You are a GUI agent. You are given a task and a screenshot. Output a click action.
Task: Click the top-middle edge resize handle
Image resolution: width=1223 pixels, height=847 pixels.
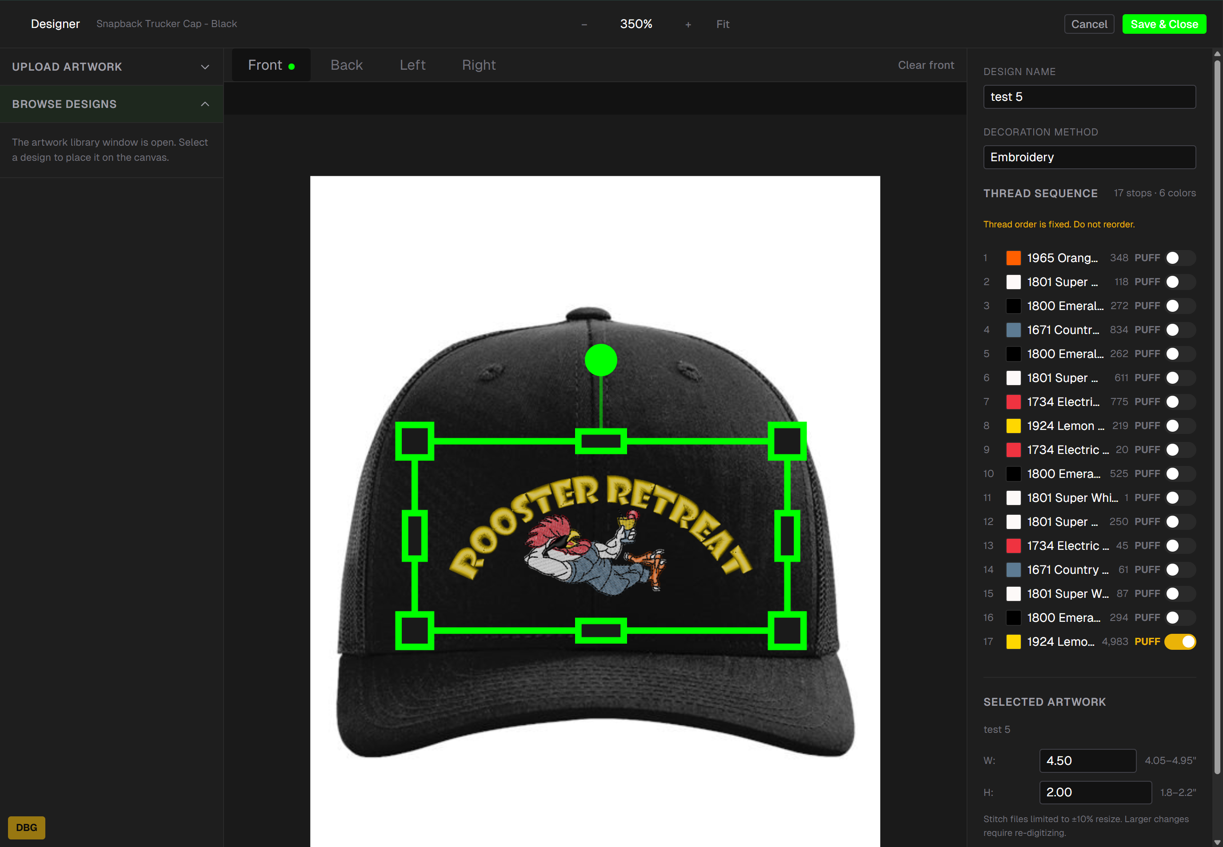(601, 441)
